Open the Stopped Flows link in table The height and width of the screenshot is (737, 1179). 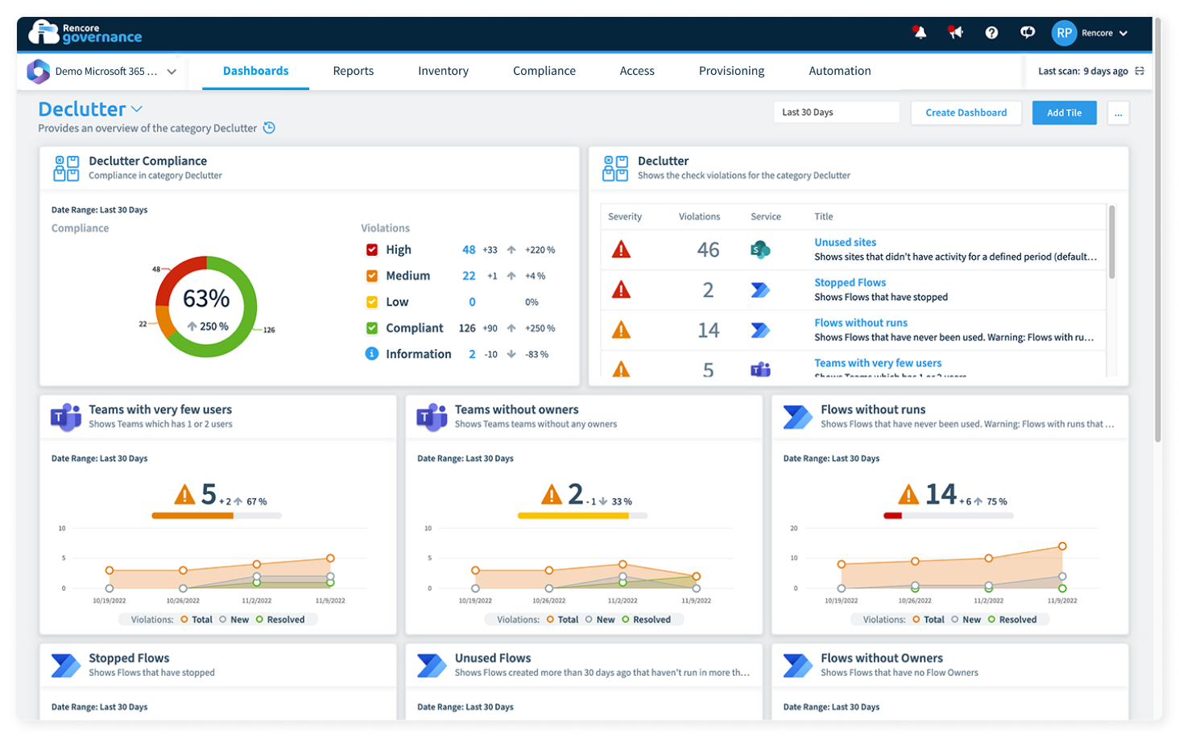click(850, 282)
